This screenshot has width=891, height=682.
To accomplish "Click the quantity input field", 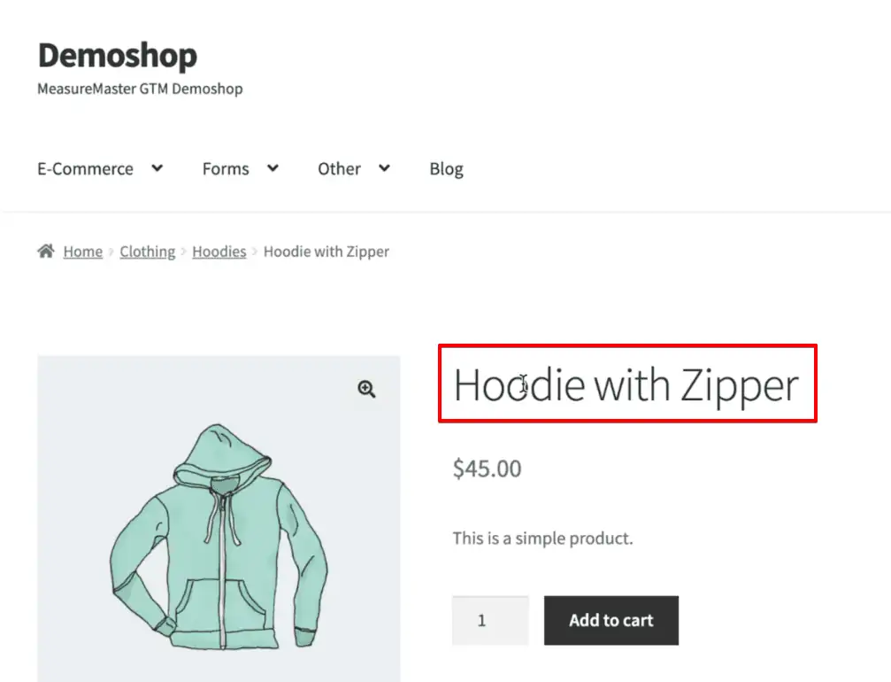I will (x=489, y=620).
